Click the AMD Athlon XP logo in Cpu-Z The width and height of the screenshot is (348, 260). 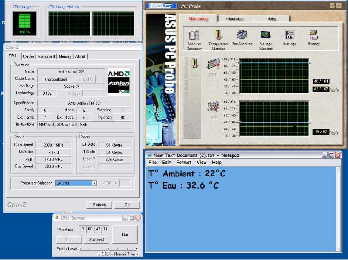[119, 82]
